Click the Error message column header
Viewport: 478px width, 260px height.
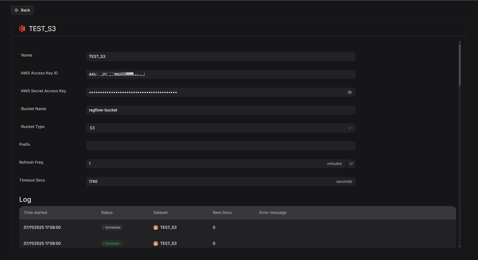[x=273, y=212]
